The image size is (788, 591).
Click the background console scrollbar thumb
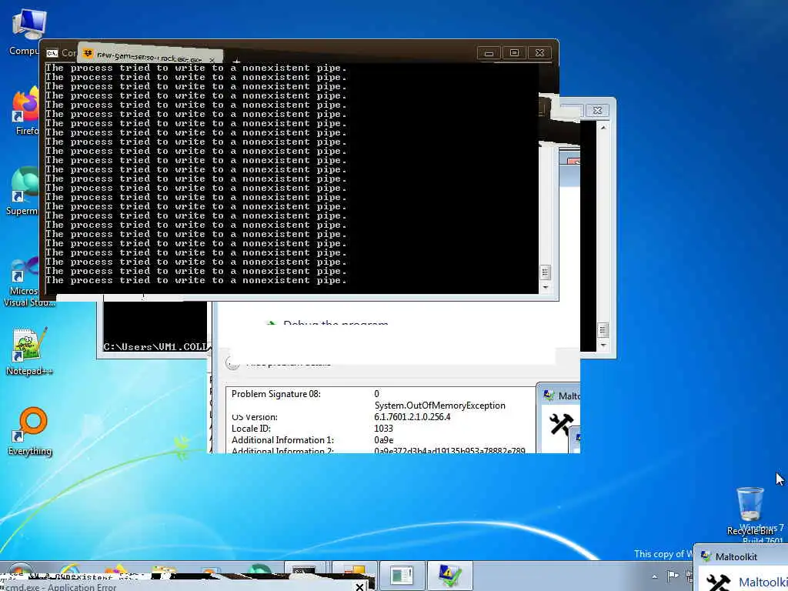(x=603, y=330)
